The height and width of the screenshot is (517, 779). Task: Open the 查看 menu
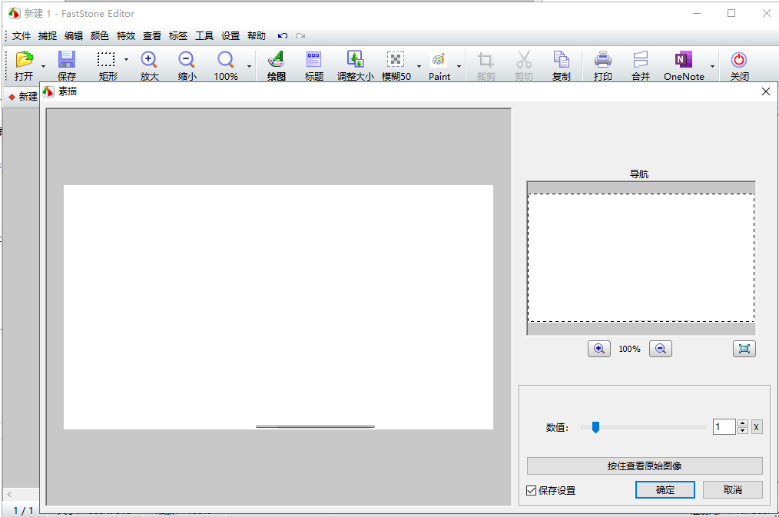pyautogui.click(x=152, y=36)
